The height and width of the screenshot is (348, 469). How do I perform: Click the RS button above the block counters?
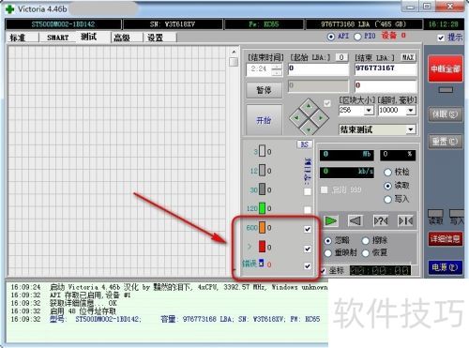point(305,144)
